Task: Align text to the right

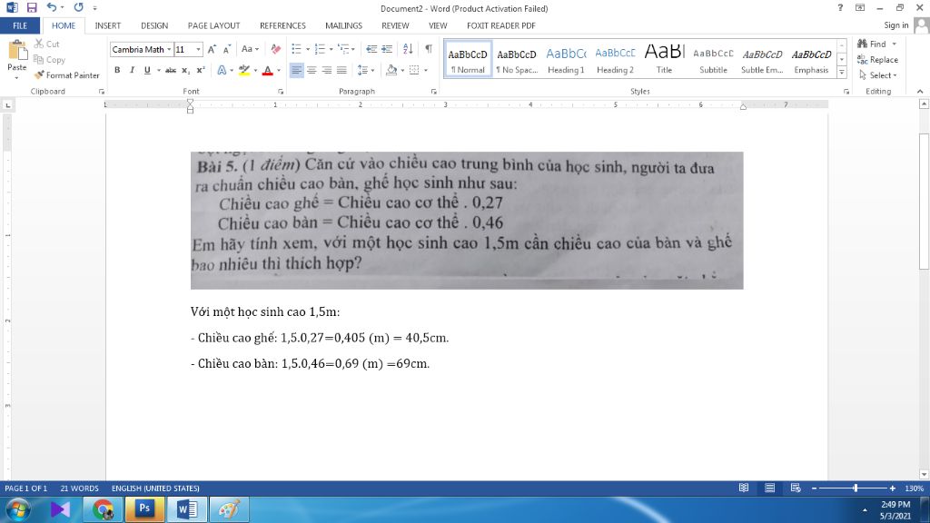Action: (326, 70)
